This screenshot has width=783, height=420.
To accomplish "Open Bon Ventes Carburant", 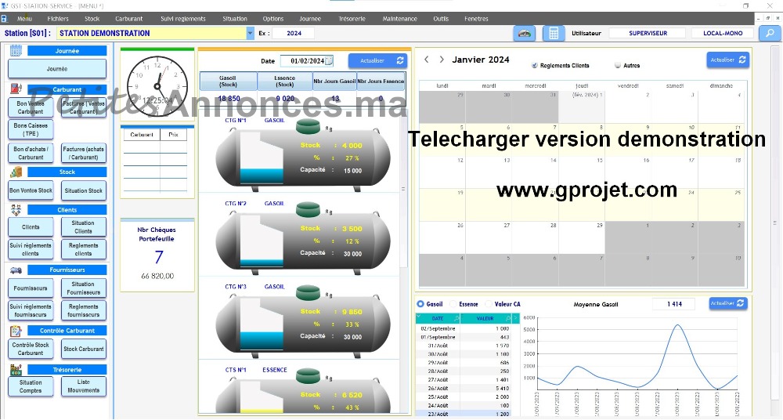I will point(31,107).
